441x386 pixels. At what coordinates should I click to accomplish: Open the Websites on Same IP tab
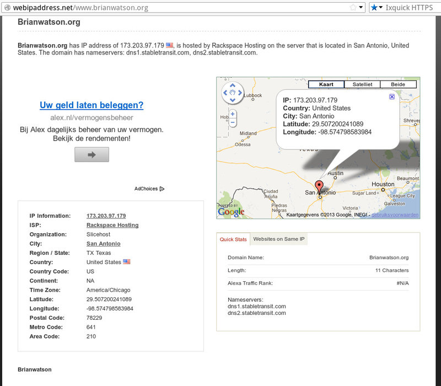point(278,239)
